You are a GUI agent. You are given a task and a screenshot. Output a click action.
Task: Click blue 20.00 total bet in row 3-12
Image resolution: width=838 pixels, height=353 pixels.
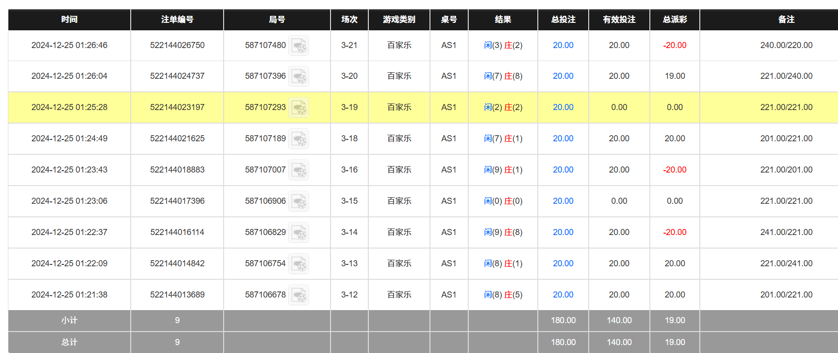point(563,295)
